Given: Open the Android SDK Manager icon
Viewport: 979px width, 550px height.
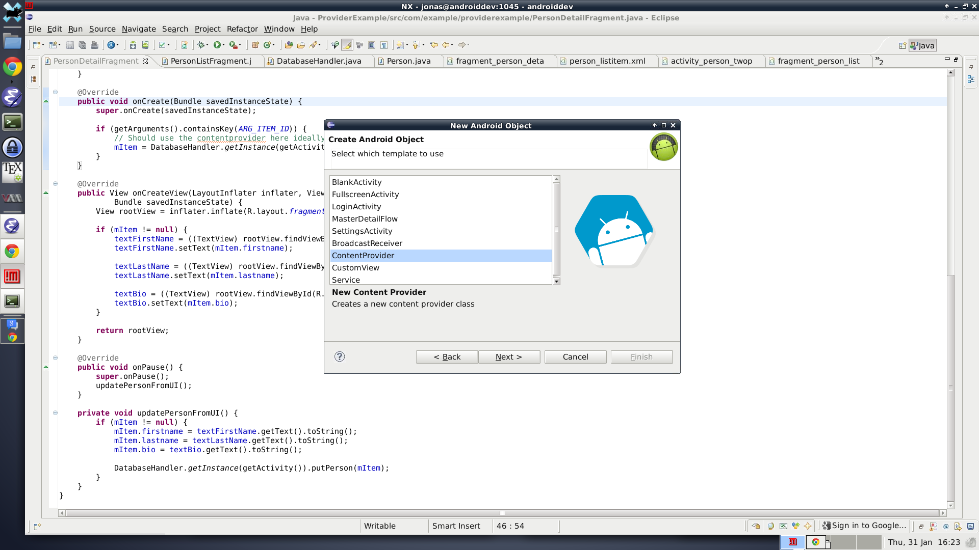Looking at the screenshot, I should (x=133, y=45).
